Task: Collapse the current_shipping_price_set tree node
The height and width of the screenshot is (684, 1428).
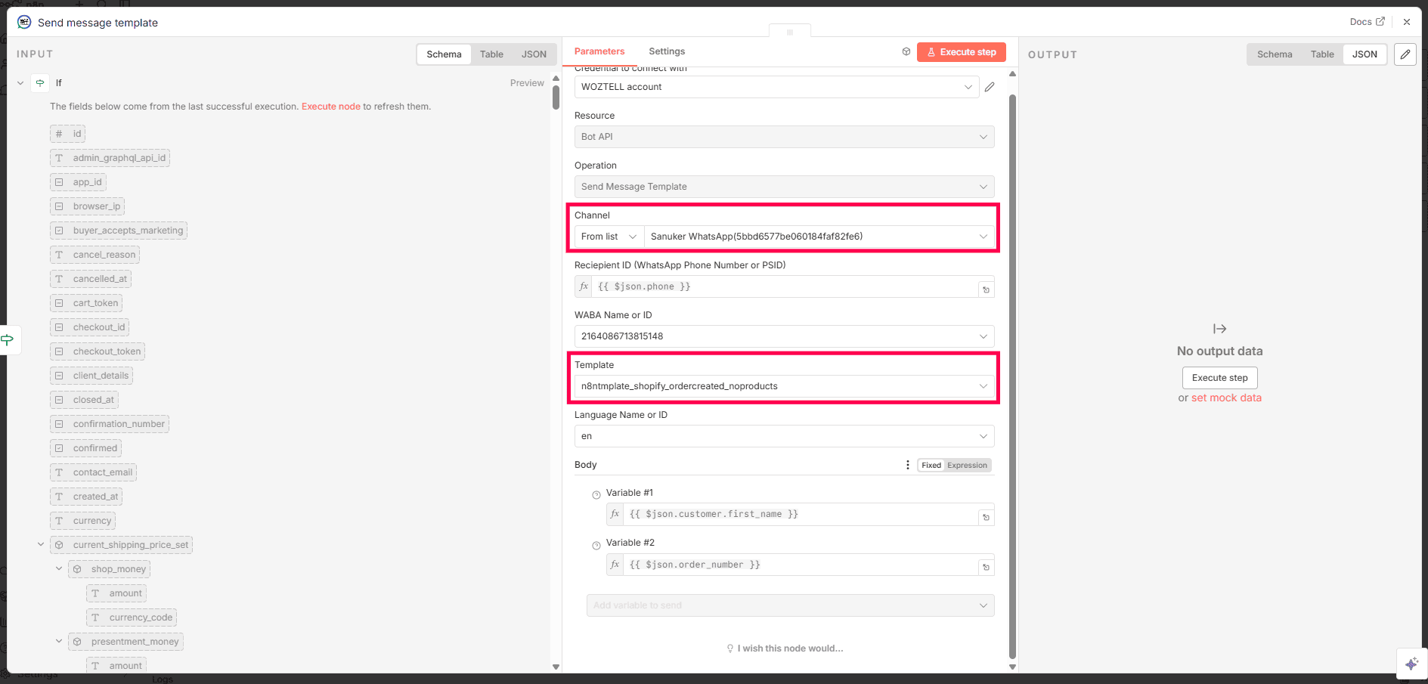Action: pyautogui.click(x=41, y=544)
